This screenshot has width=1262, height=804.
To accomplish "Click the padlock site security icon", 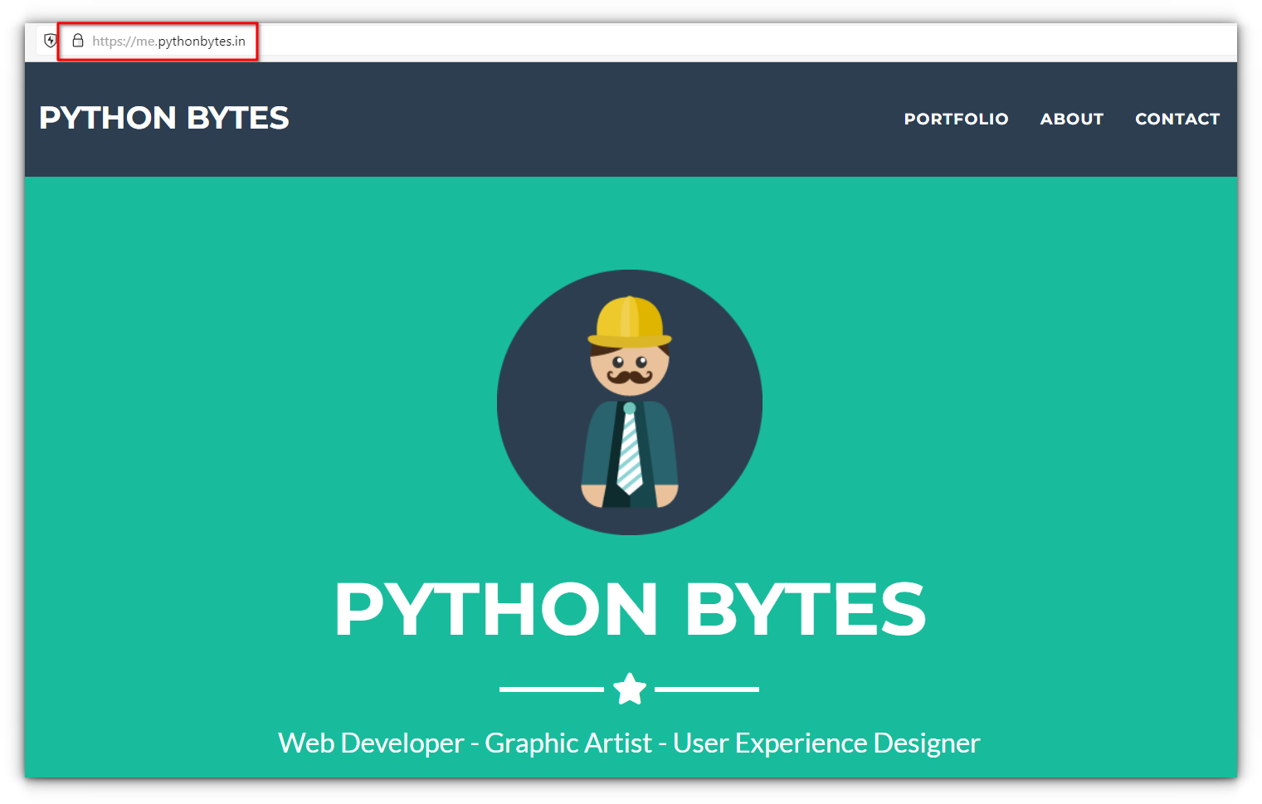I will tap(78, 41).
